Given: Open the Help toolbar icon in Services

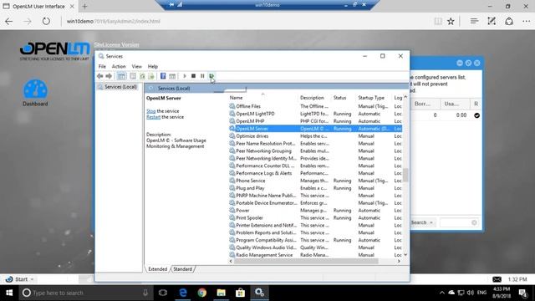Looking at the screenshot, I should [x=163, y=76].
